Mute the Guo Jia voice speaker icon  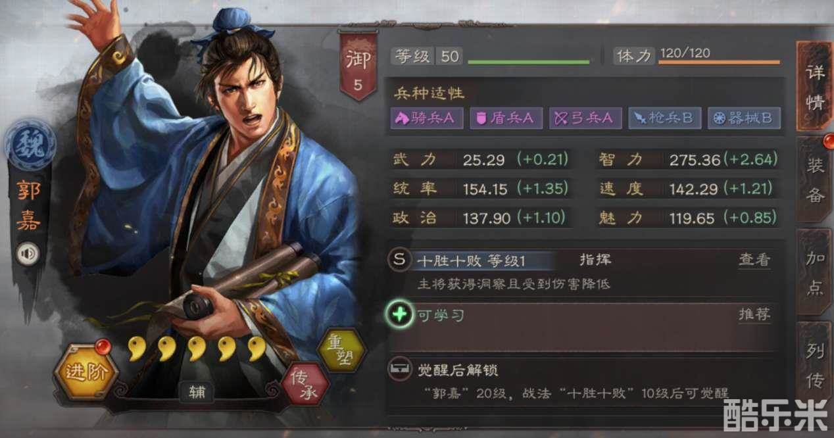[29, 254]
